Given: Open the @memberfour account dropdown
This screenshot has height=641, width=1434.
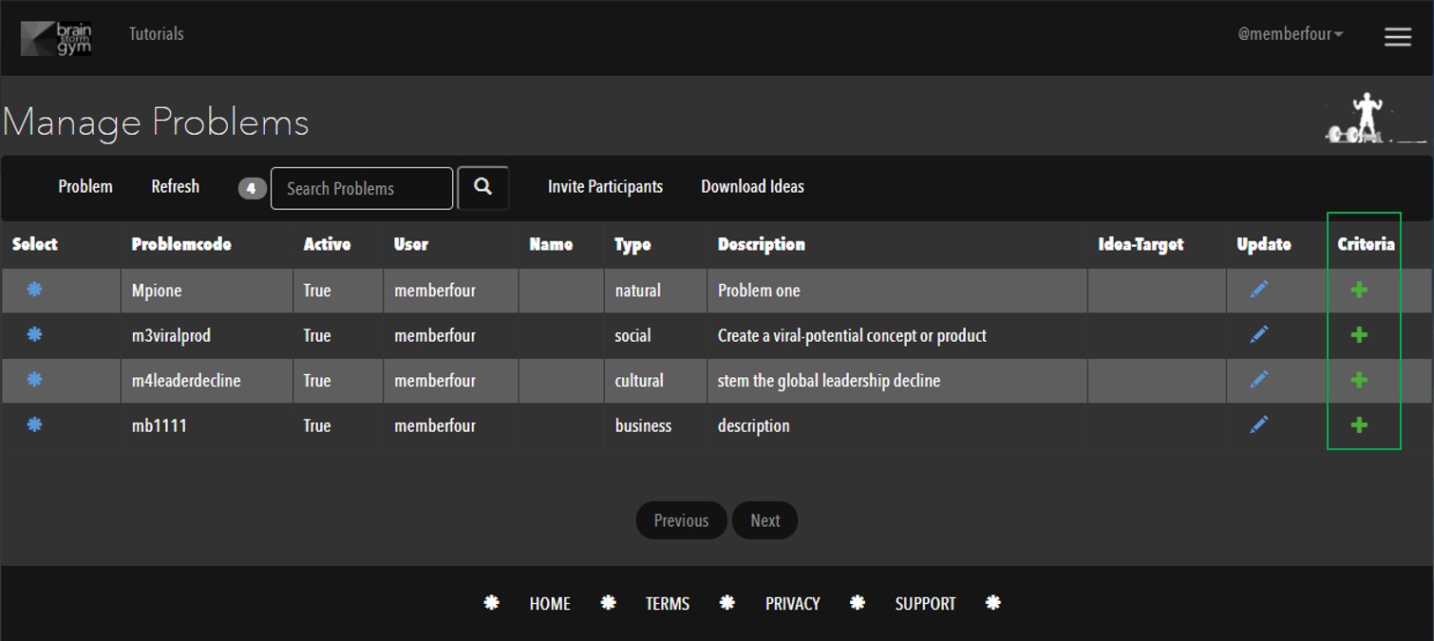Looking at the screenshot, I should (1291, 34).
